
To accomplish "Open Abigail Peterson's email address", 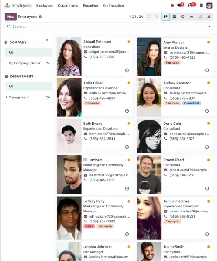I will 109,52.
